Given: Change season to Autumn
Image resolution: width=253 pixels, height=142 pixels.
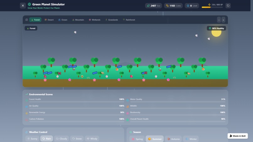Looking at the screenshot, I should click(173, 139).
